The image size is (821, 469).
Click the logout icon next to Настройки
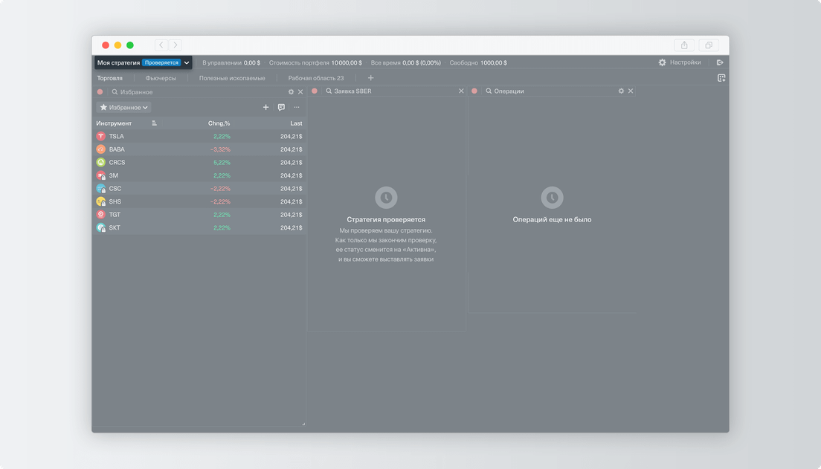click(720, 63)
